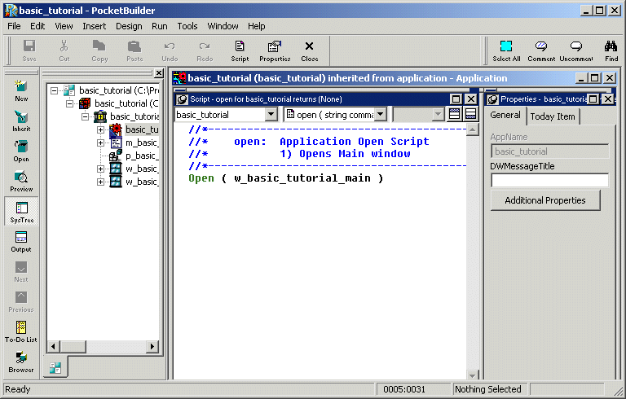626x399 pixels.
Task: Click the Next icon in sidebar
Action: coord(21,272)
